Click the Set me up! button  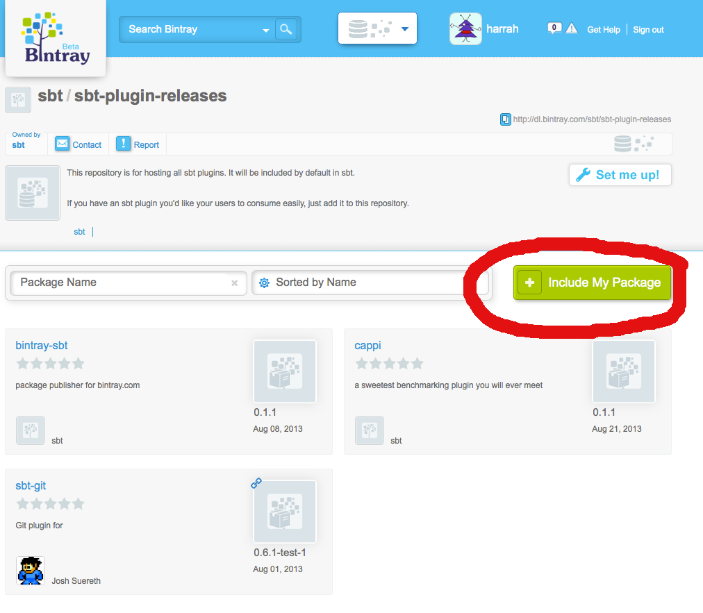click(x=620, y=175)
